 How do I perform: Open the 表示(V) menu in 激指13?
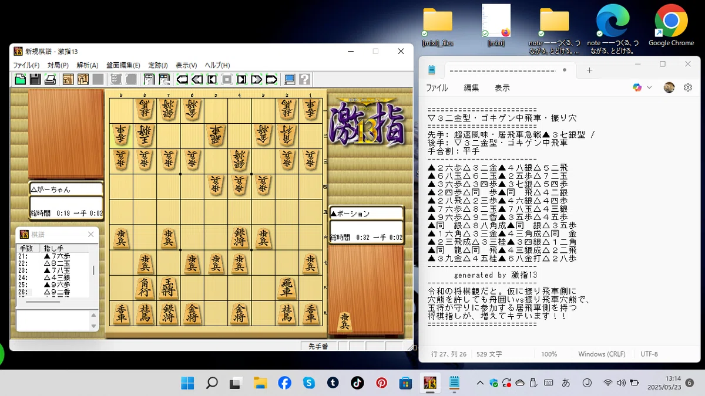tap(186, 65)
